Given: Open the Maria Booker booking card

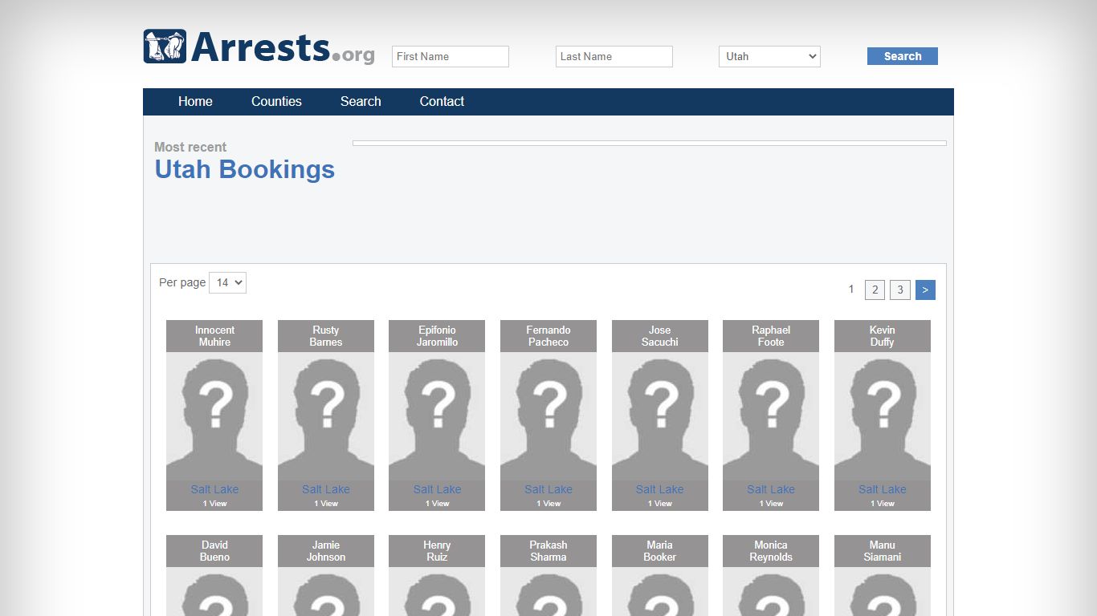Looking at the screenshot, I should (660, 575).
